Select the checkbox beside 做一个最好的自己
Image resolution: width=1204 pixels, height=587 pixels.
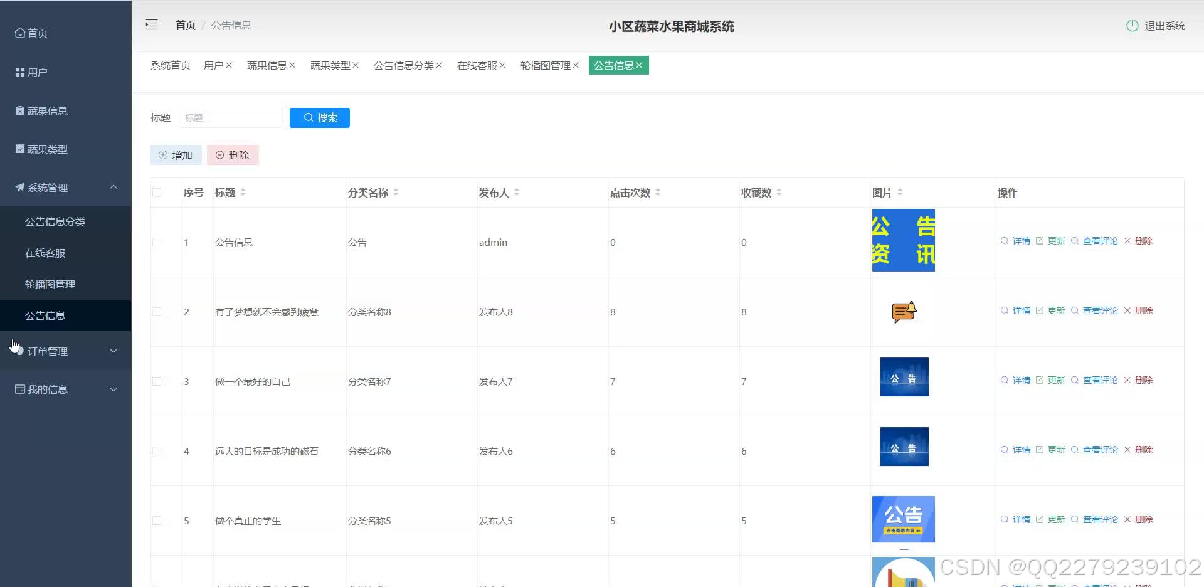pyautogui.click(x=157, y=381)
